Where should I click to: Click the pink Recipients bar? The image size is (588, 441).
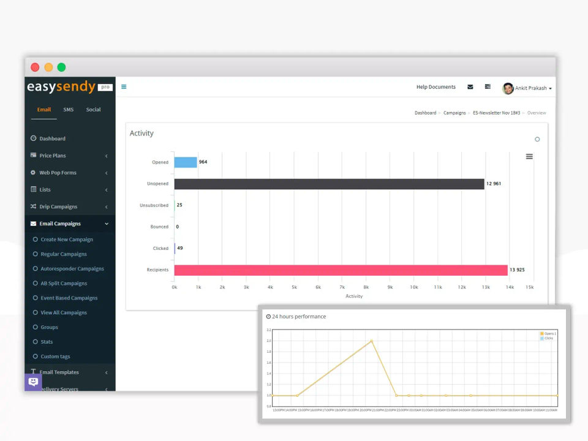(341, 270)
